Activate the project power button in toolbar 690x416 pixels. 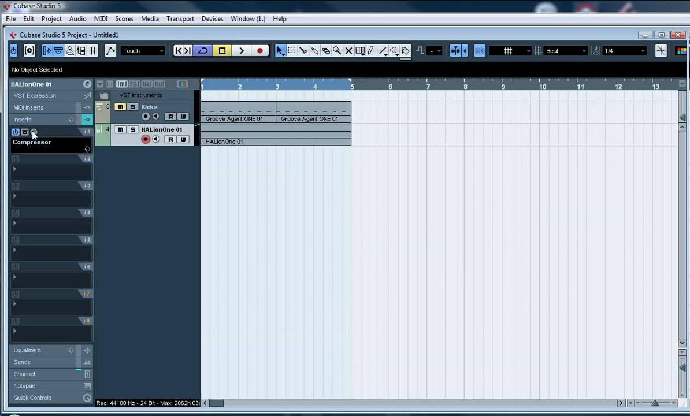(14, 51)
